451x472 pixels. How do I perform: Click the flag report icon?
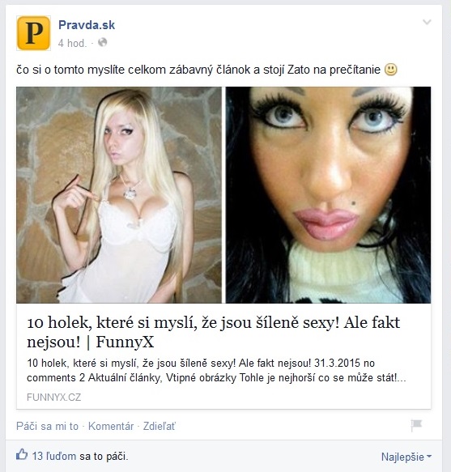click(x=417, y=425)
